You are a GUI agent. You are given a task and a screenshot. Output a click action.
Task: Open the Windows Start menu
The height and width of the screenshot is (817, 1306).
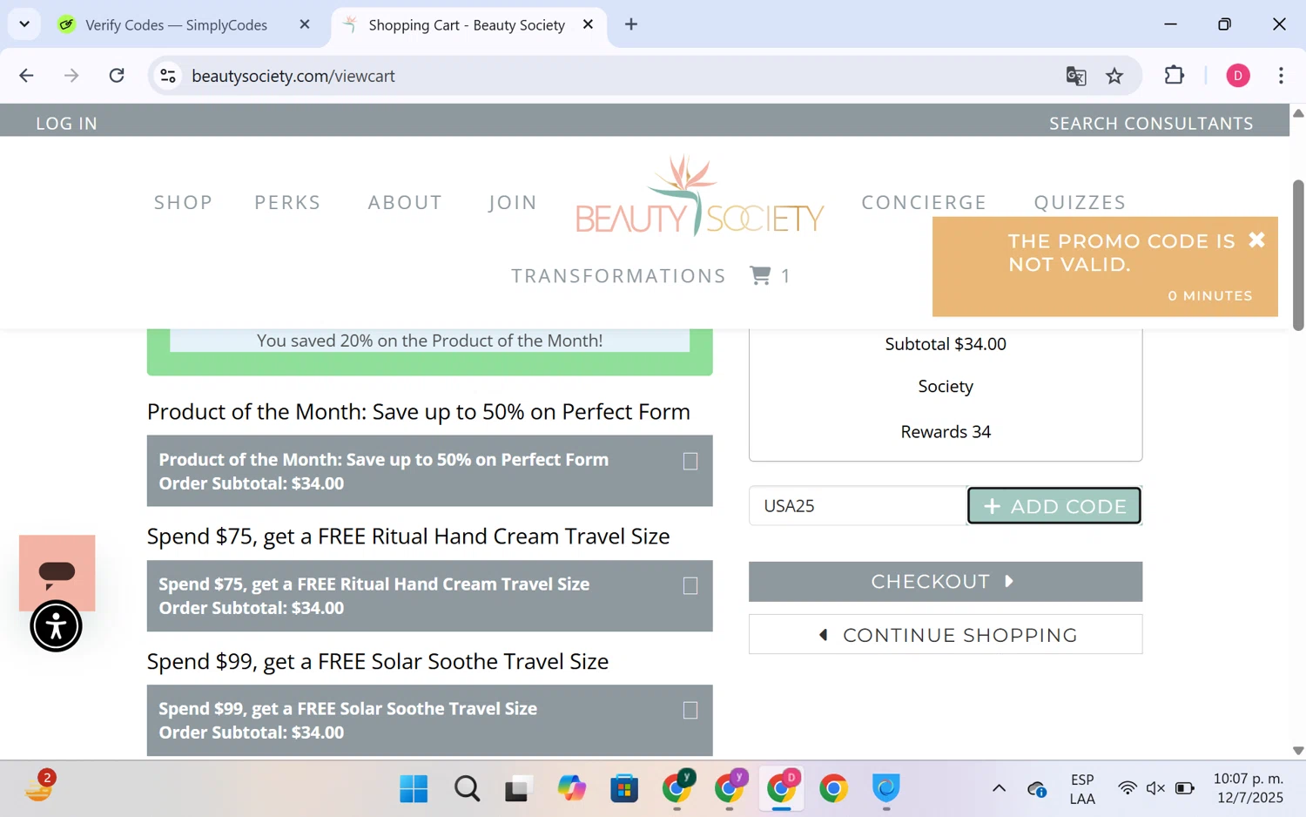414,789
